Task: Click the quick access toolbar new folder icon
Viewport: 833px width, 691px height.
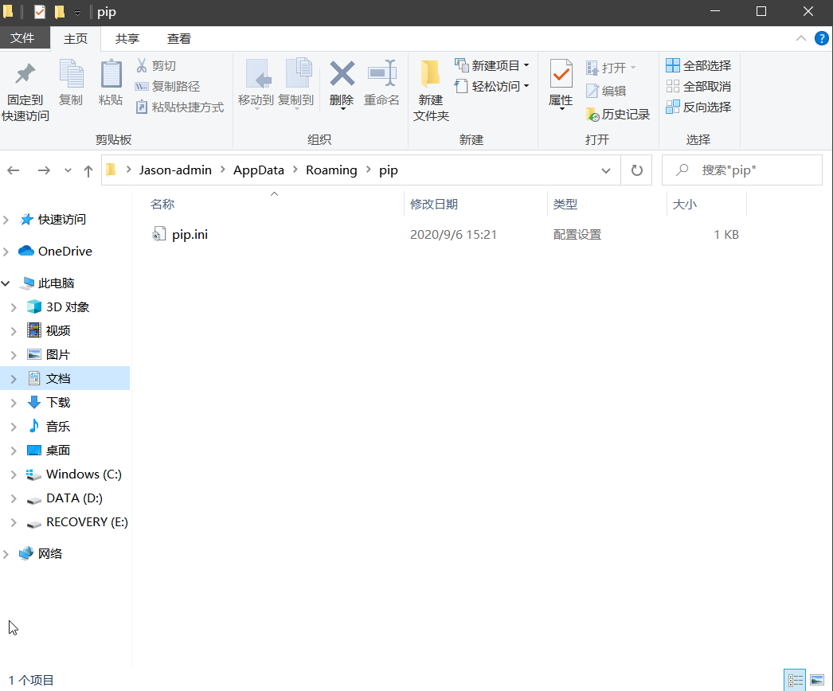Action: tap(60, 12)
